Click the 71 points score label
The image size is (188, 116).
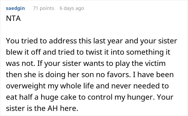click(x=44, y=8)
